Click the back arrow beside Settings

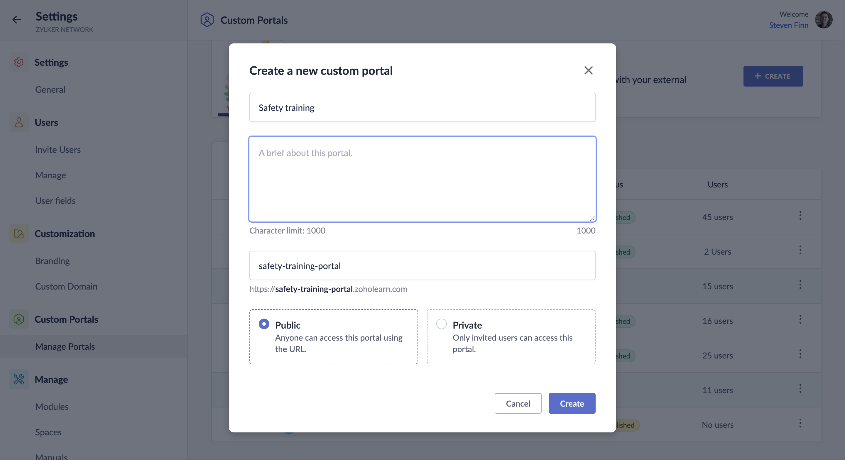[17, 20]
